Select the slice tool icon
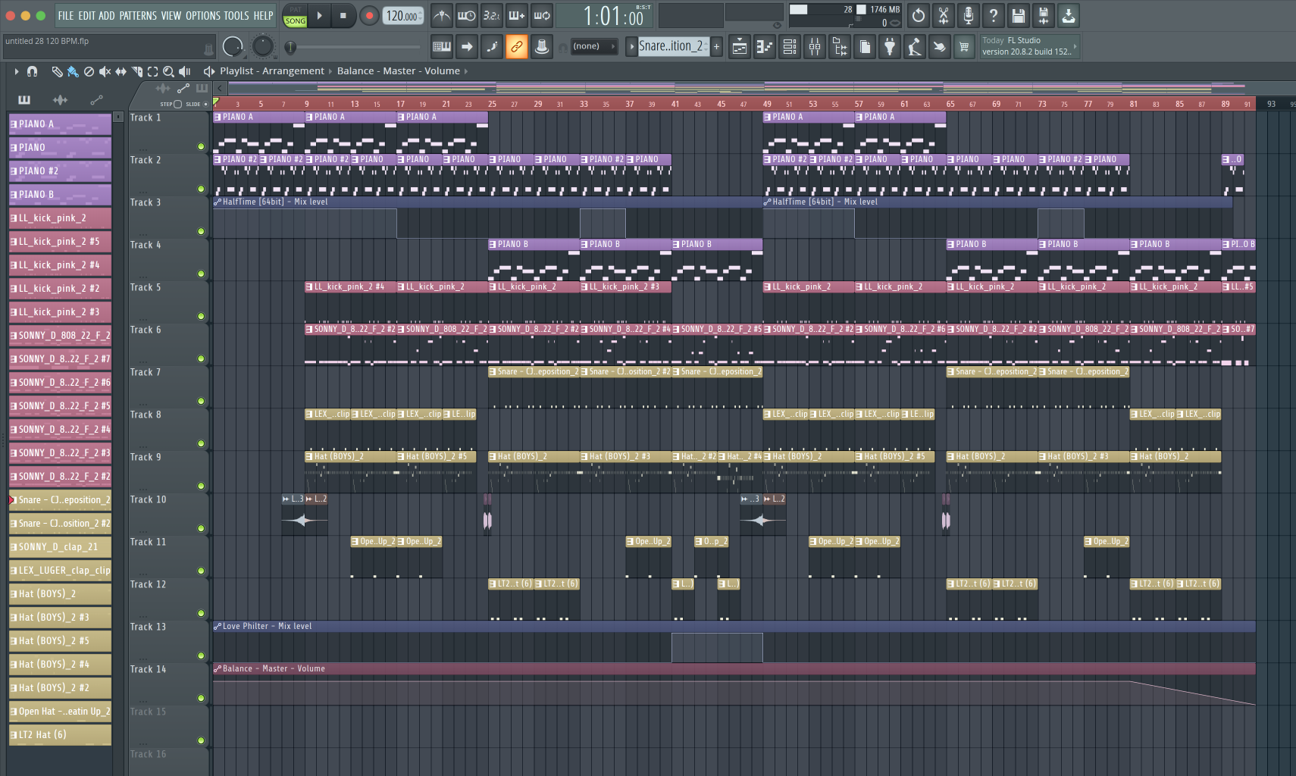The height and width of the screenshot is (776, 1296). coord(136,71)
